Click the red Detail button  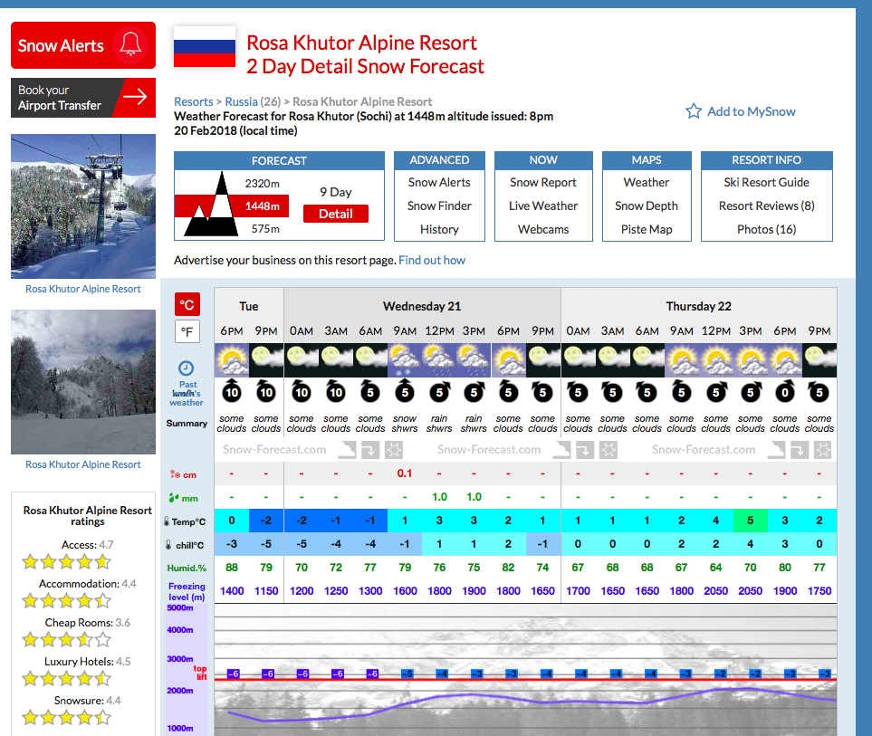point(335,214)
